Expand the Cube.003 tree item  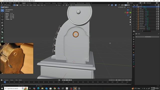point(136,13)
